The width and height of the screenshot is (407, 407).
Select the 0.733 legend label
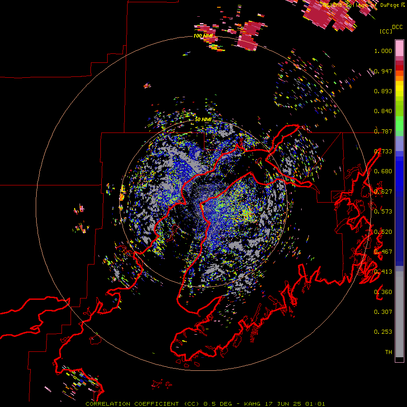pyautogui.click(x=383, y=151)
